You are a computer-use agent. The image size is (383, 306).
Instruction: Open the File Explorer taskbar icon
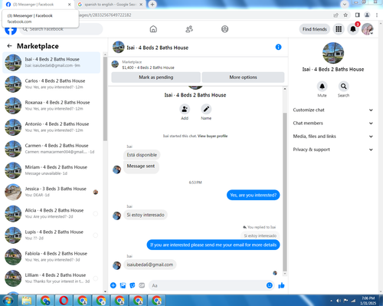[27, 301]
